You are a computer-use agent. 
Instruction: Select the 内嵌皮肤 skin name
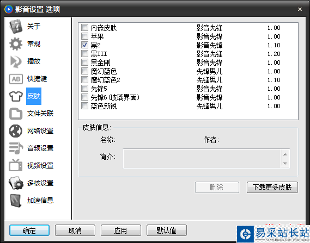[x=104, y=28]
